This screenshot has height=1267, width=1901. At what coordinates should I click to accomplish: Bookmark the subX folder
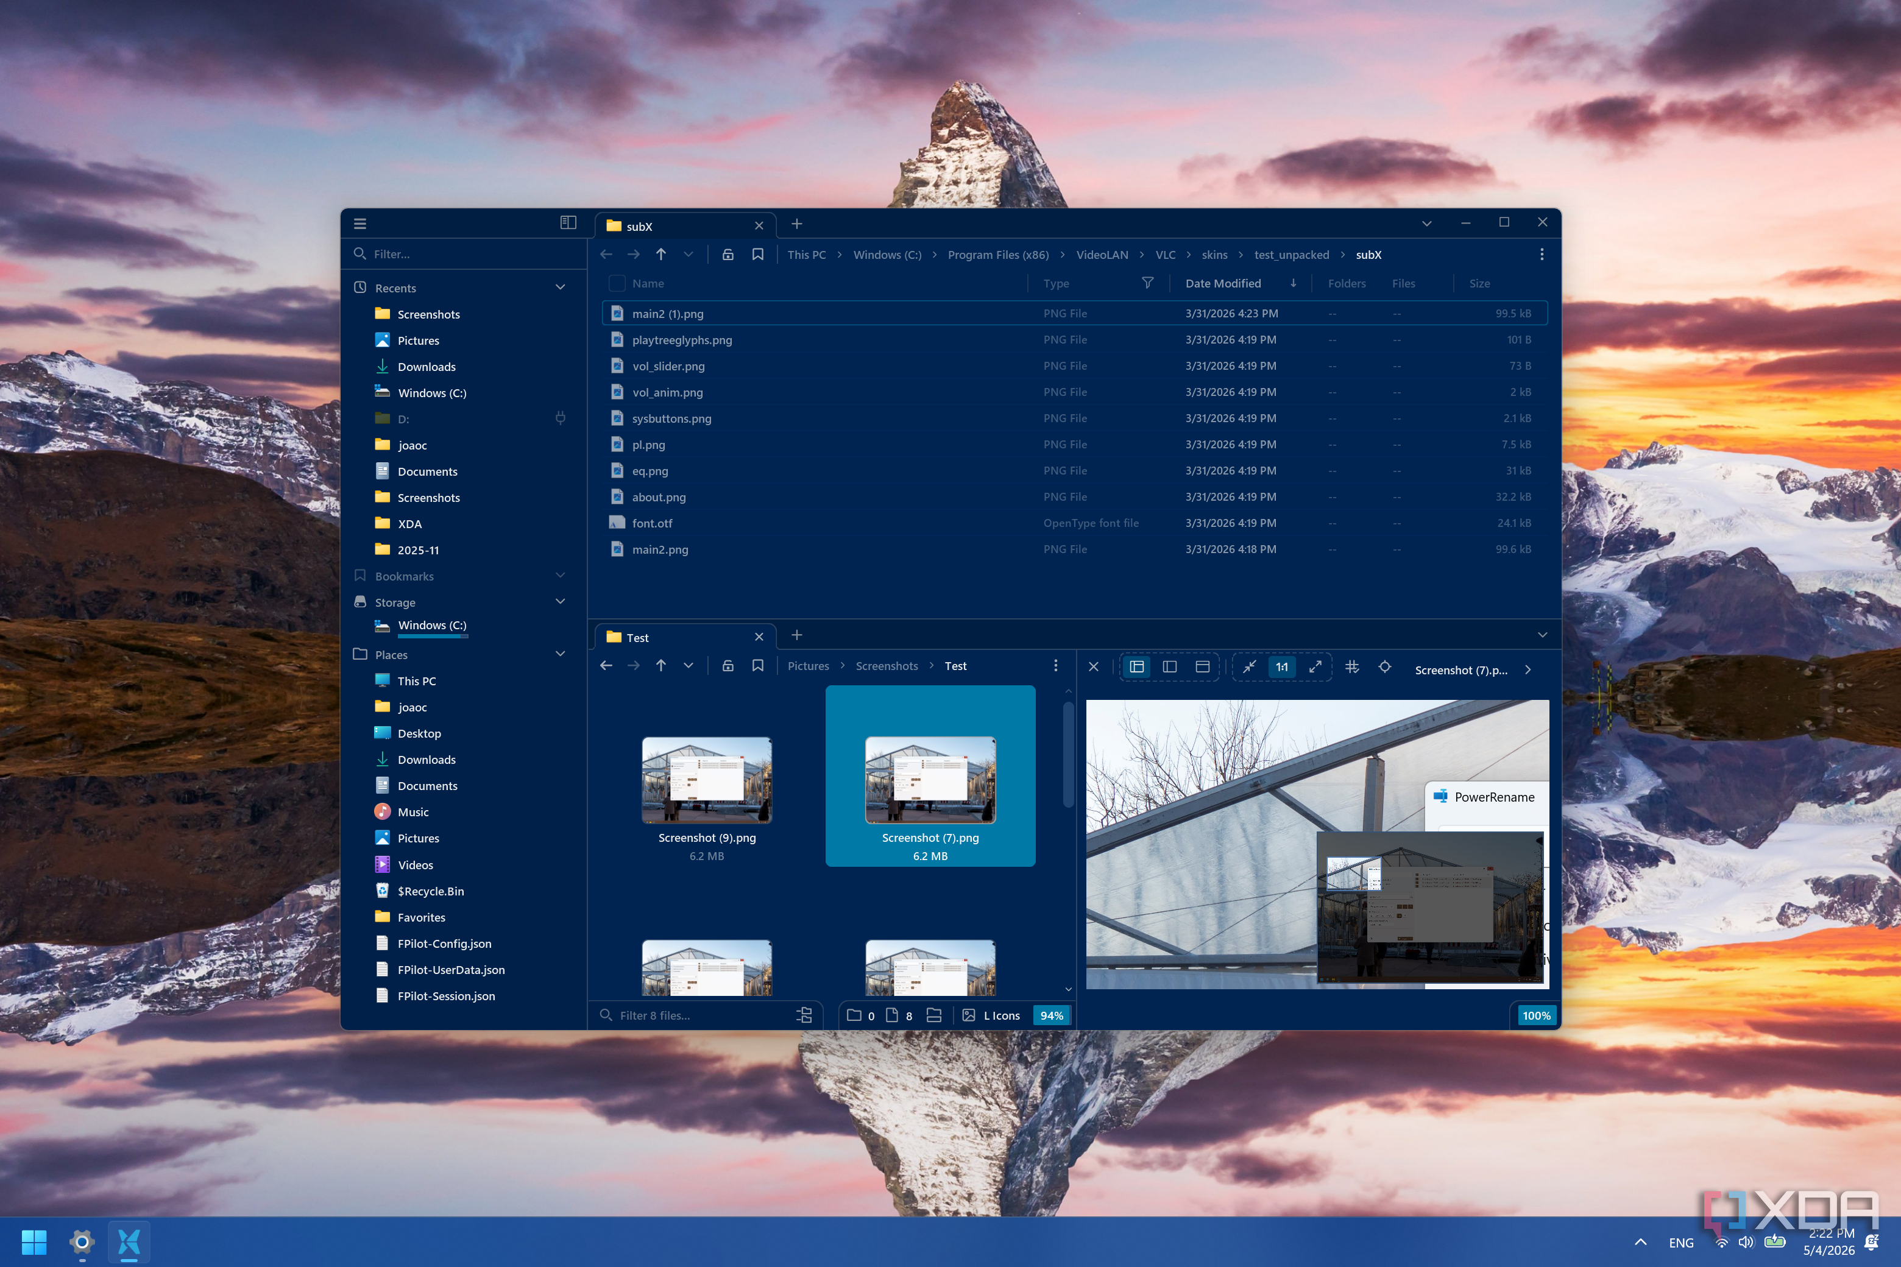point(758,255)
